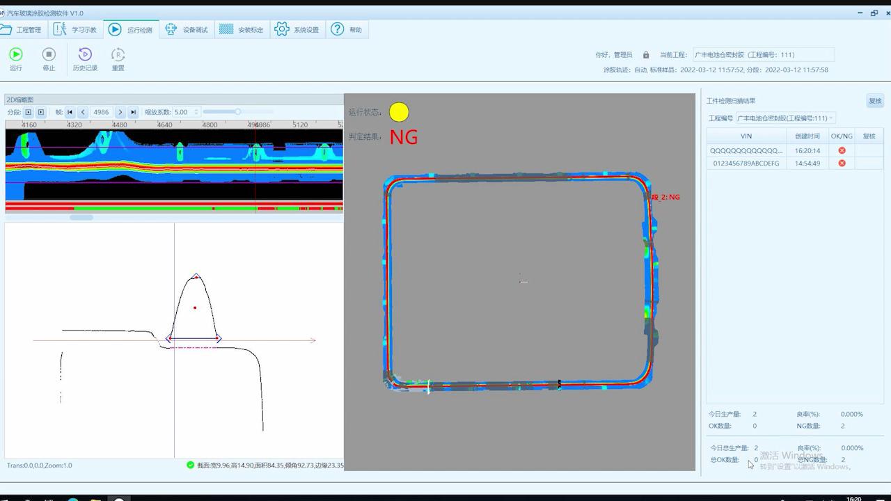
Task: Switch to the 设备调试 tab
Action: tap(187, 29)
